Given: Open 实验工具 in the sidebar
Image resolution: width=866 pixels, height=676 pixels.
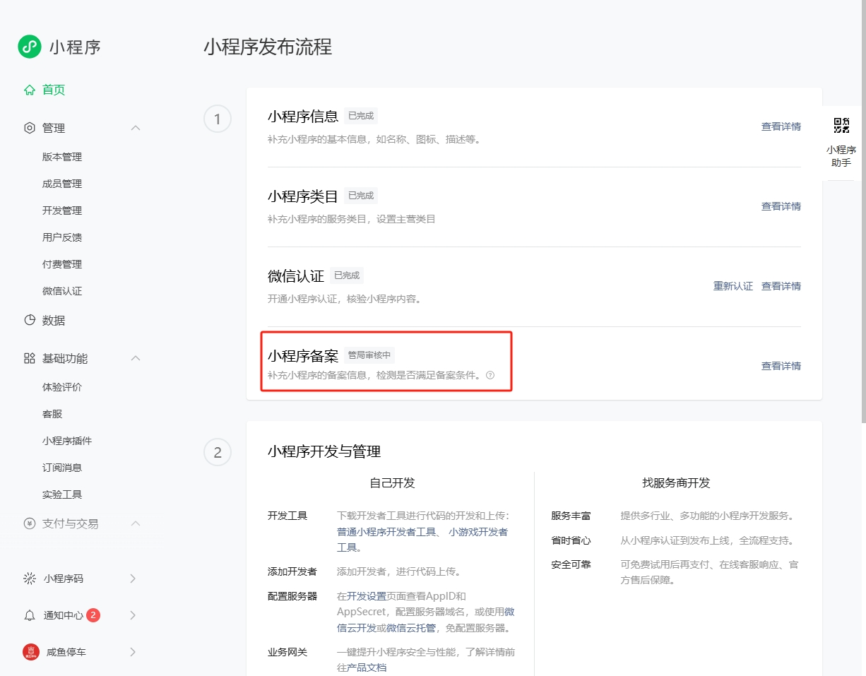Looking at the screenshot, I should (62, 494).
